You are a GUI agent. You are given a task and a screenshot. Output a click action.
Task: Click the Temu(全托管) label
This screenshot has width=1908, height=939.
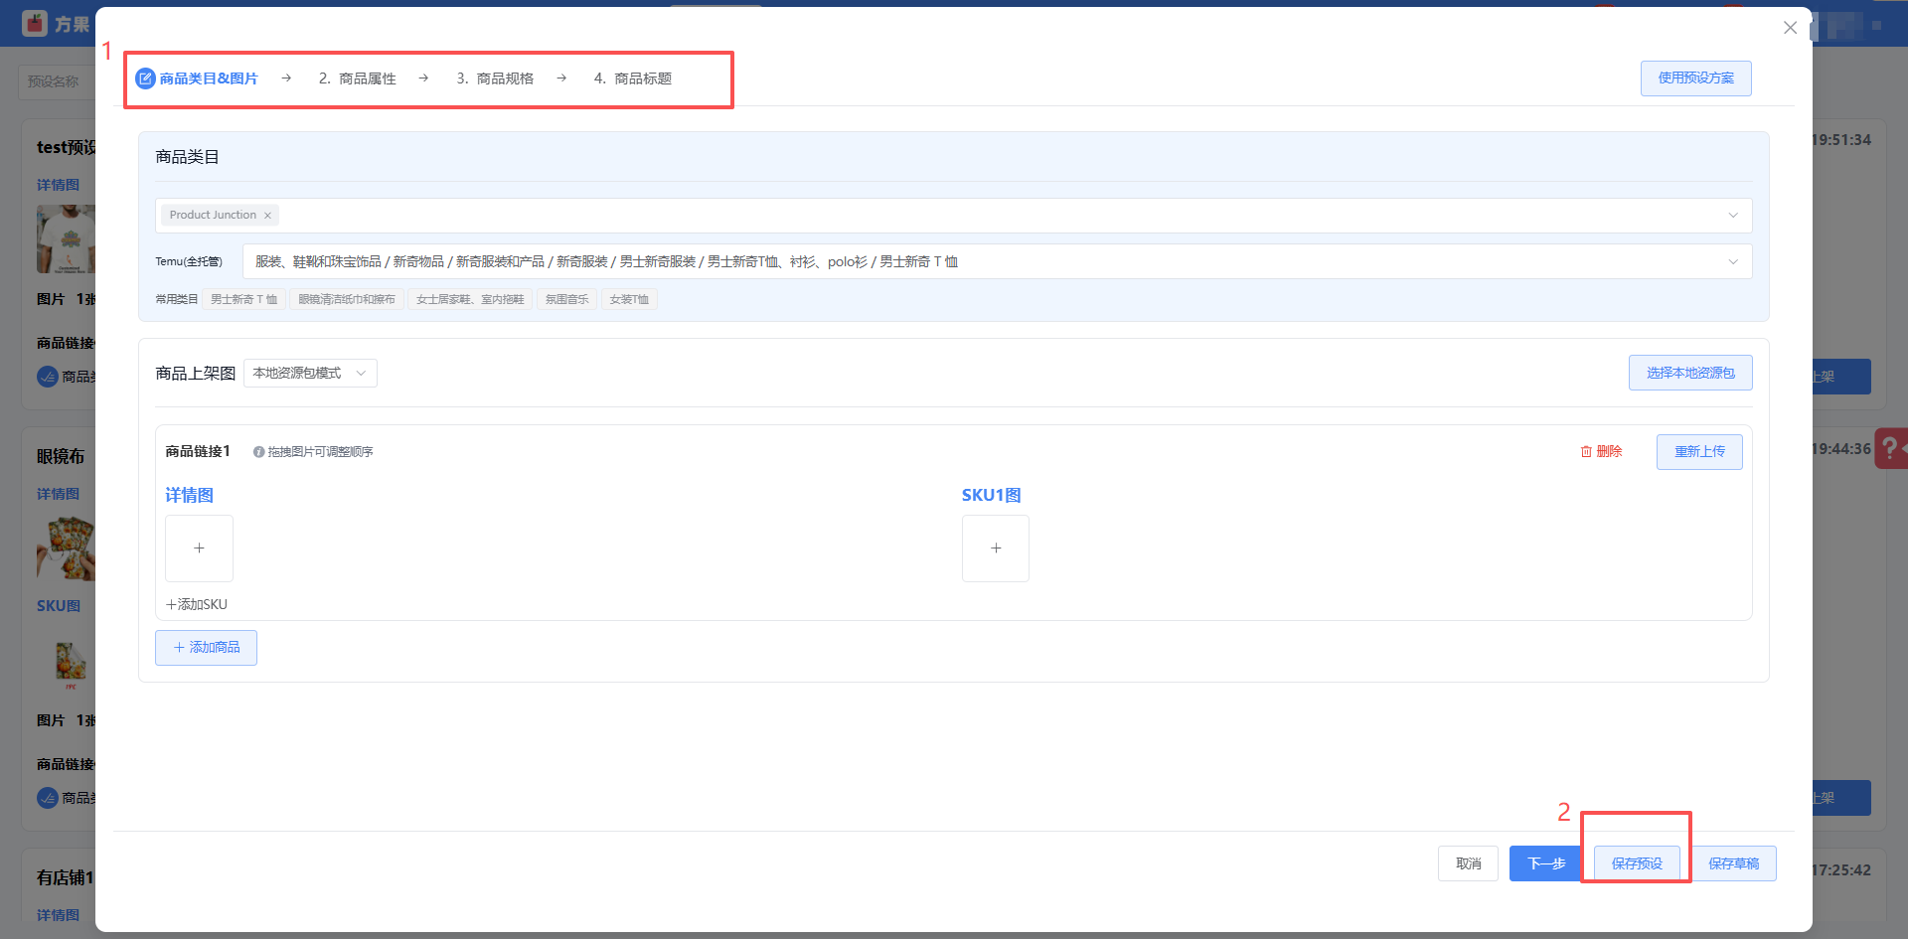coord(189,262)
